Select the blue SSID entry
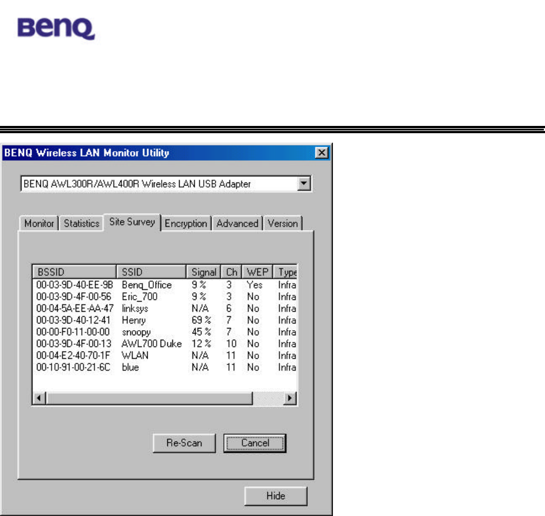545x516 pixels. pyautogui.click(x=130, y=368)
